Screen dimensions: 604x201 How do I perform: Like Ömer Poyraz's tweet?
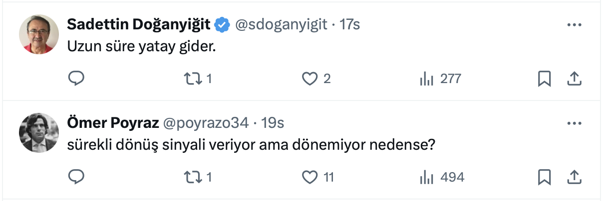point(310,177)
